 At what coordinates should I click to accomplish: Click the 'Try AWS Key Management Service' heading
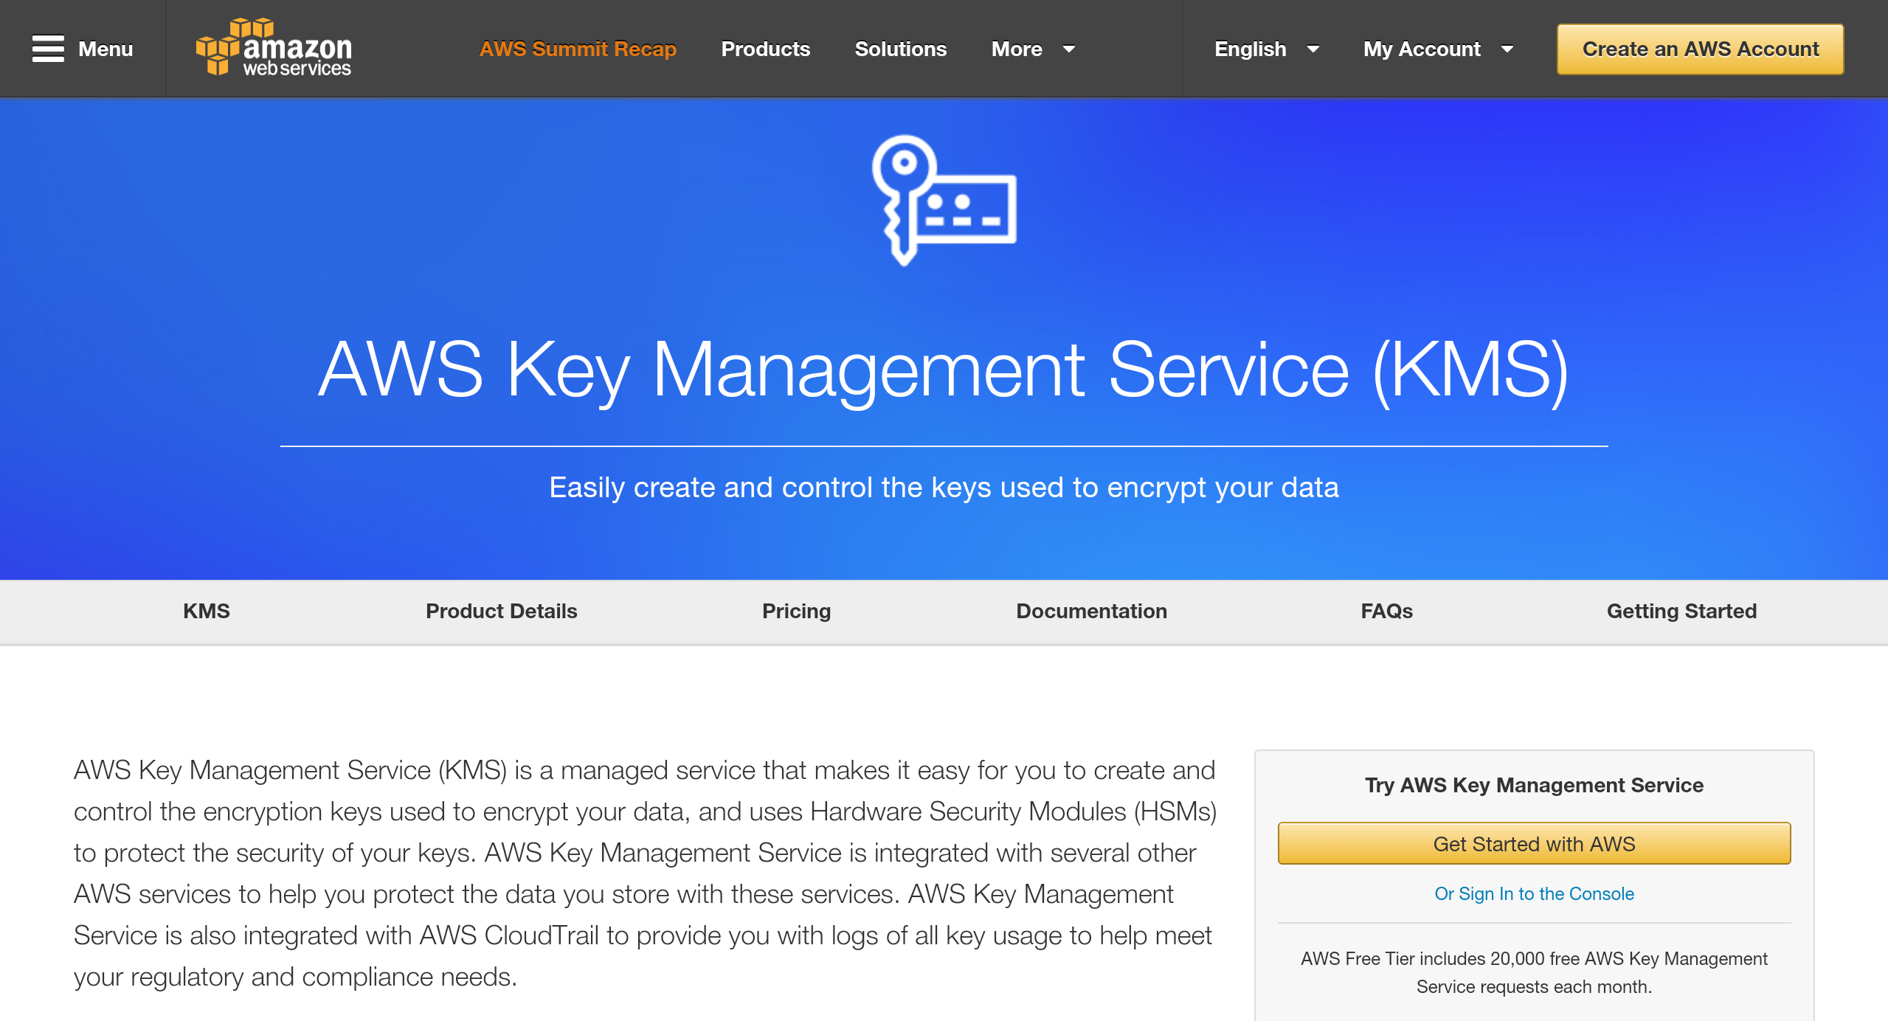pyautogui.click(x=1534, y=785)
